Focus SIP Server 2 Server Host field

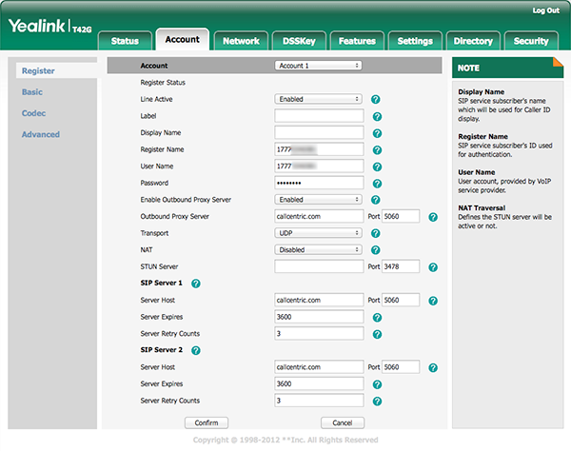coord(319,367)
